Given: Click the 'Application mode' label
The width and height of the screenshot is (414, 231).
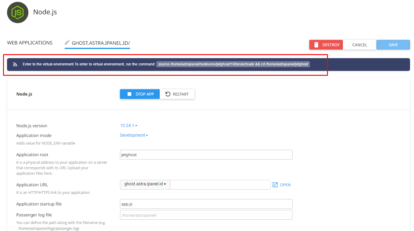Looking at the screenshot, I should [x=34, y=135].
